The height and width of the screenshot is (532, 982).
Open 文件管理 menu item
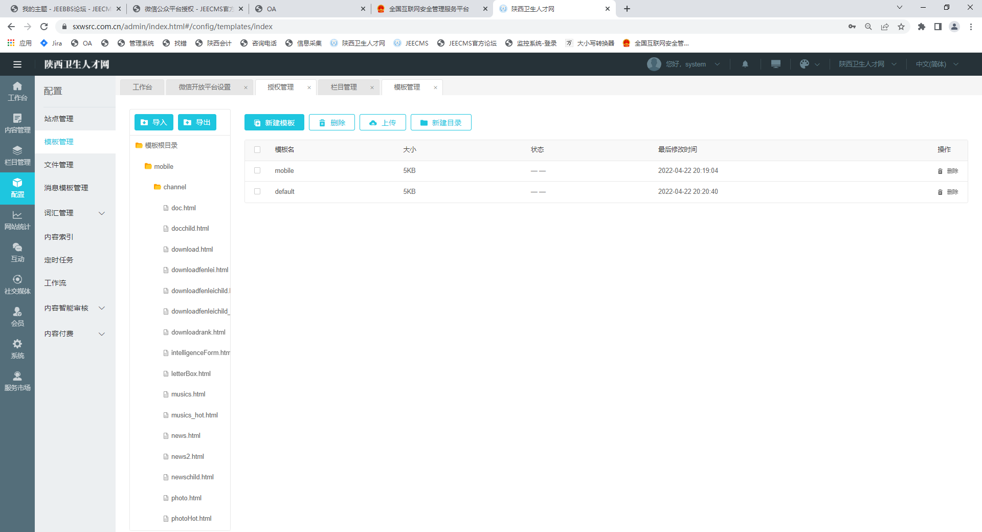click(75, 165)
